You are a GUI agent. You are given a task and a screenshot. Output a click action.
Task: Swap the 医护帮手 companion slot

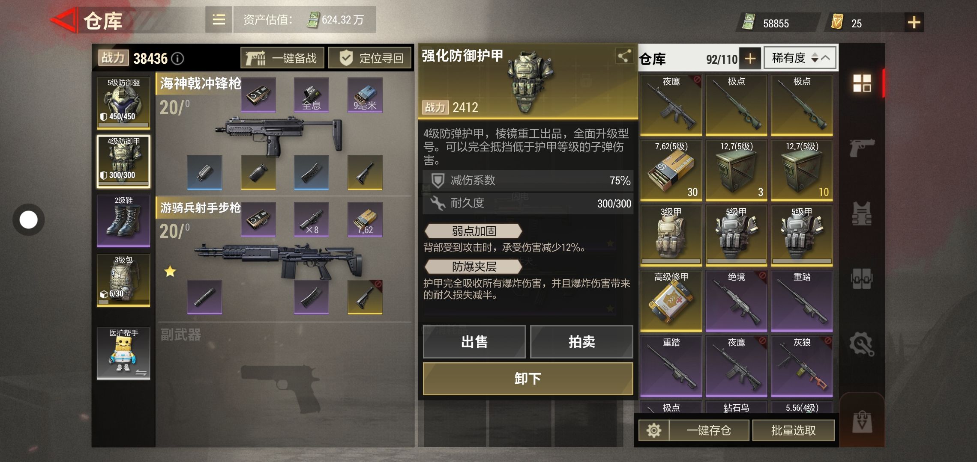[141, 373]
